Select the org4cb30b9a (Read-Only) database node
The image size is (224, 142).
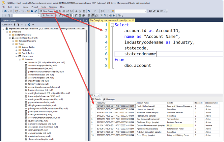point(27,38)
